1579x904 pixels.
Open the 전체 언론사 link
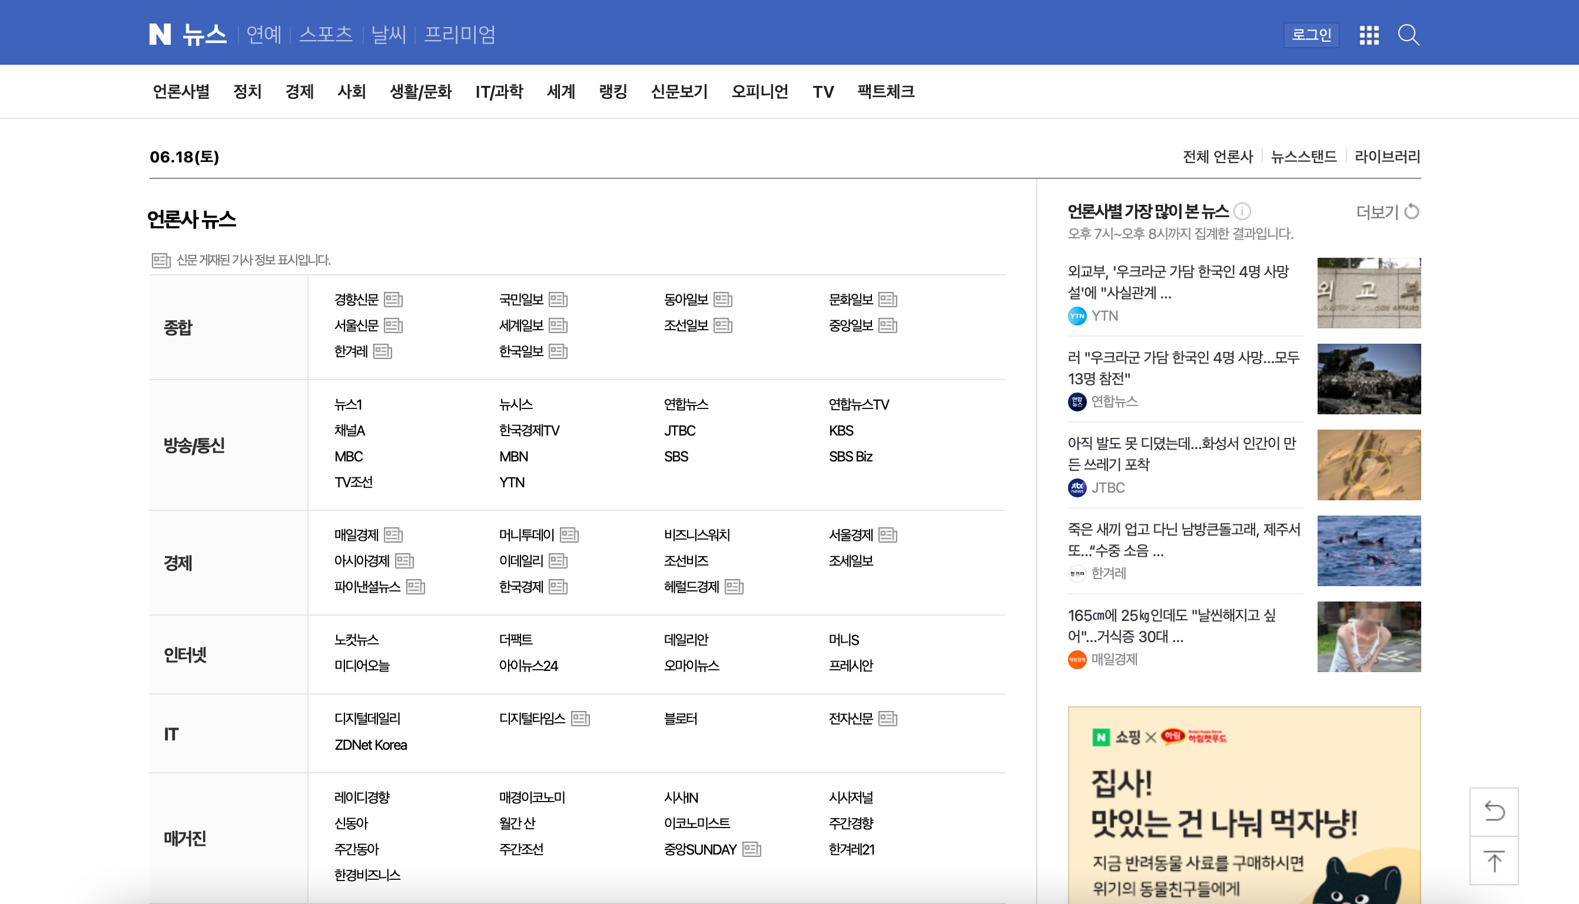click(x=1218, y=157)
